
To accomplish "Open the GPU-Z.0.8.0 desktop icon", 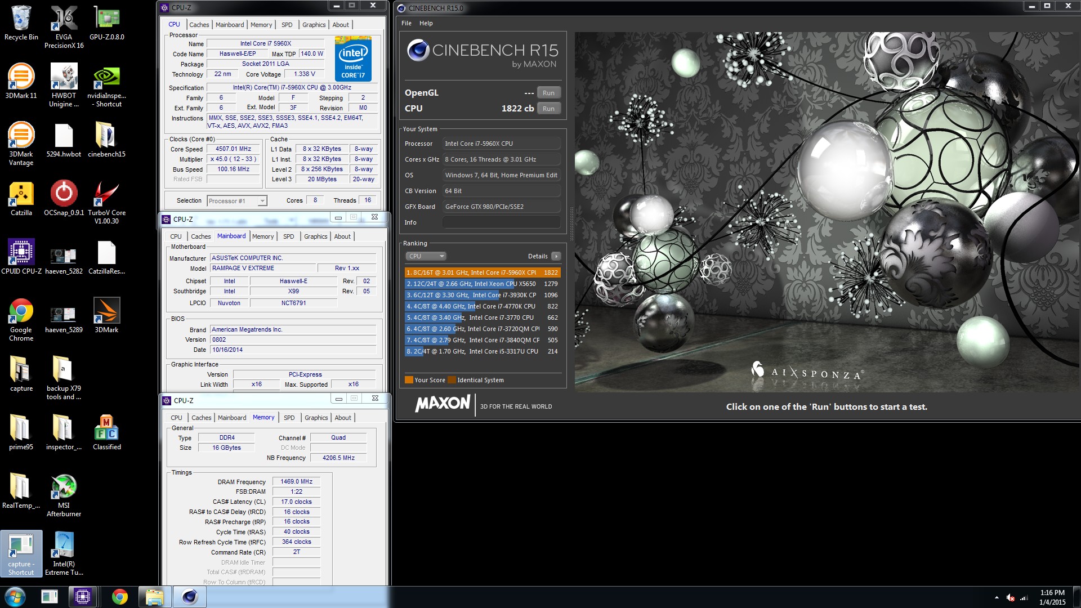I will [x=106, y=23].
